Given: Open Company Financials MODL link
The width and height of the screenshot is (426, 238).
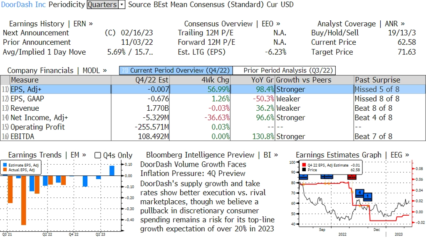Looking at the screenshot, I should pyautogui.click(x=57, y=70).
